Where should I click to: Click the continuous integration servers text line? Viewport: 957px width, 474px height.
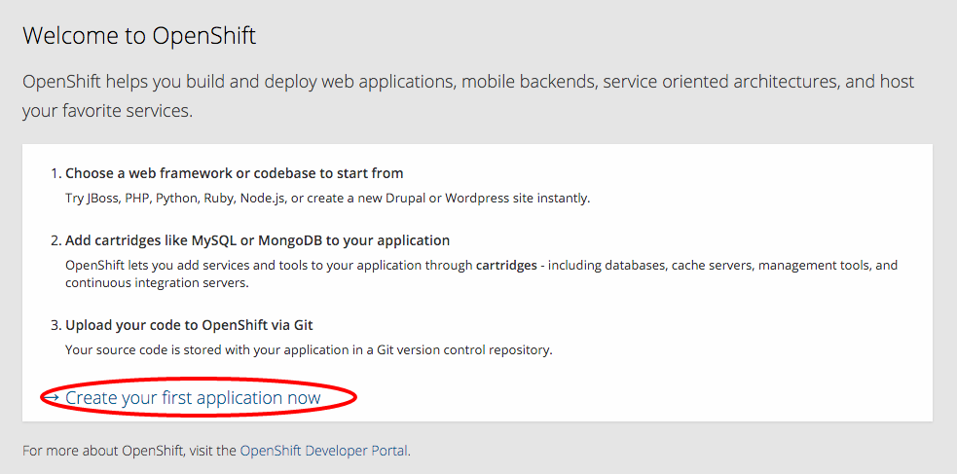click(x=157, y=283)
